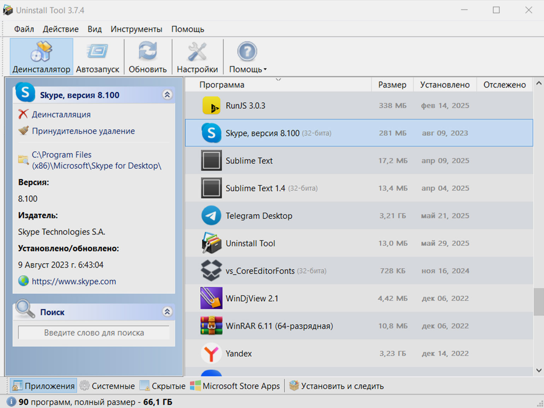Click the Yandex browser icon in list

coord(211,353)
